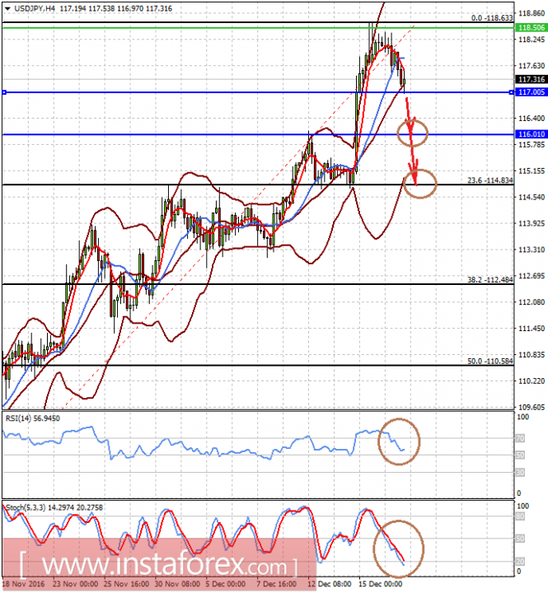
Task: Click the 50.0 -110.584 Fibonacci label
Action: (490, 362)
